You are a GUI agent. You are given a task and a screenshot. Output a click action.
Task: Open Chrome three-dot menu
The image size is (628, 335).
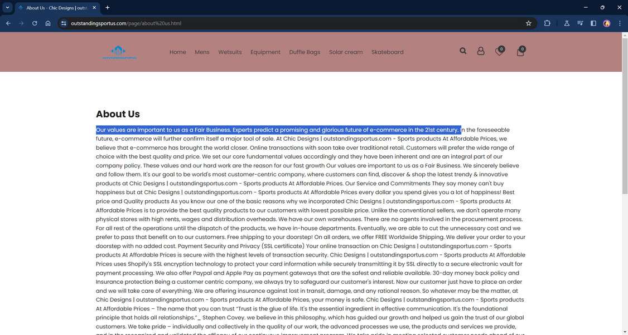(620, 23)
